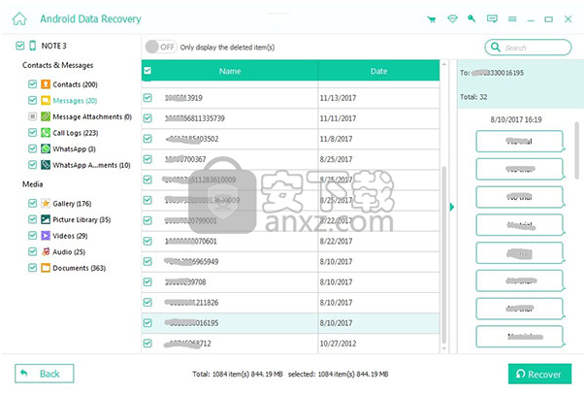Image resolution: width=586 pixels, height=394 pixels.
Task: Select the message row ending 39708
Action: coord(290,282)
